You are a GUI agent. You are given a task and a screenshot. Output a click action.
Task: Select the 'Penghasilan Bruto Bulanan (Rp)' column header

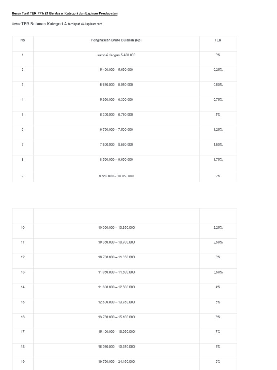[116, 40]
